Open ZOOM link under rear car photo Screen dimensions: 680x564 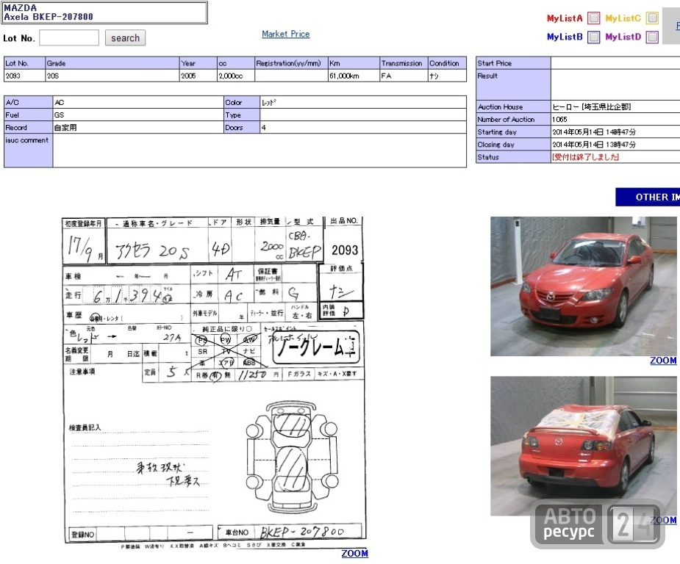pos(663,520)
